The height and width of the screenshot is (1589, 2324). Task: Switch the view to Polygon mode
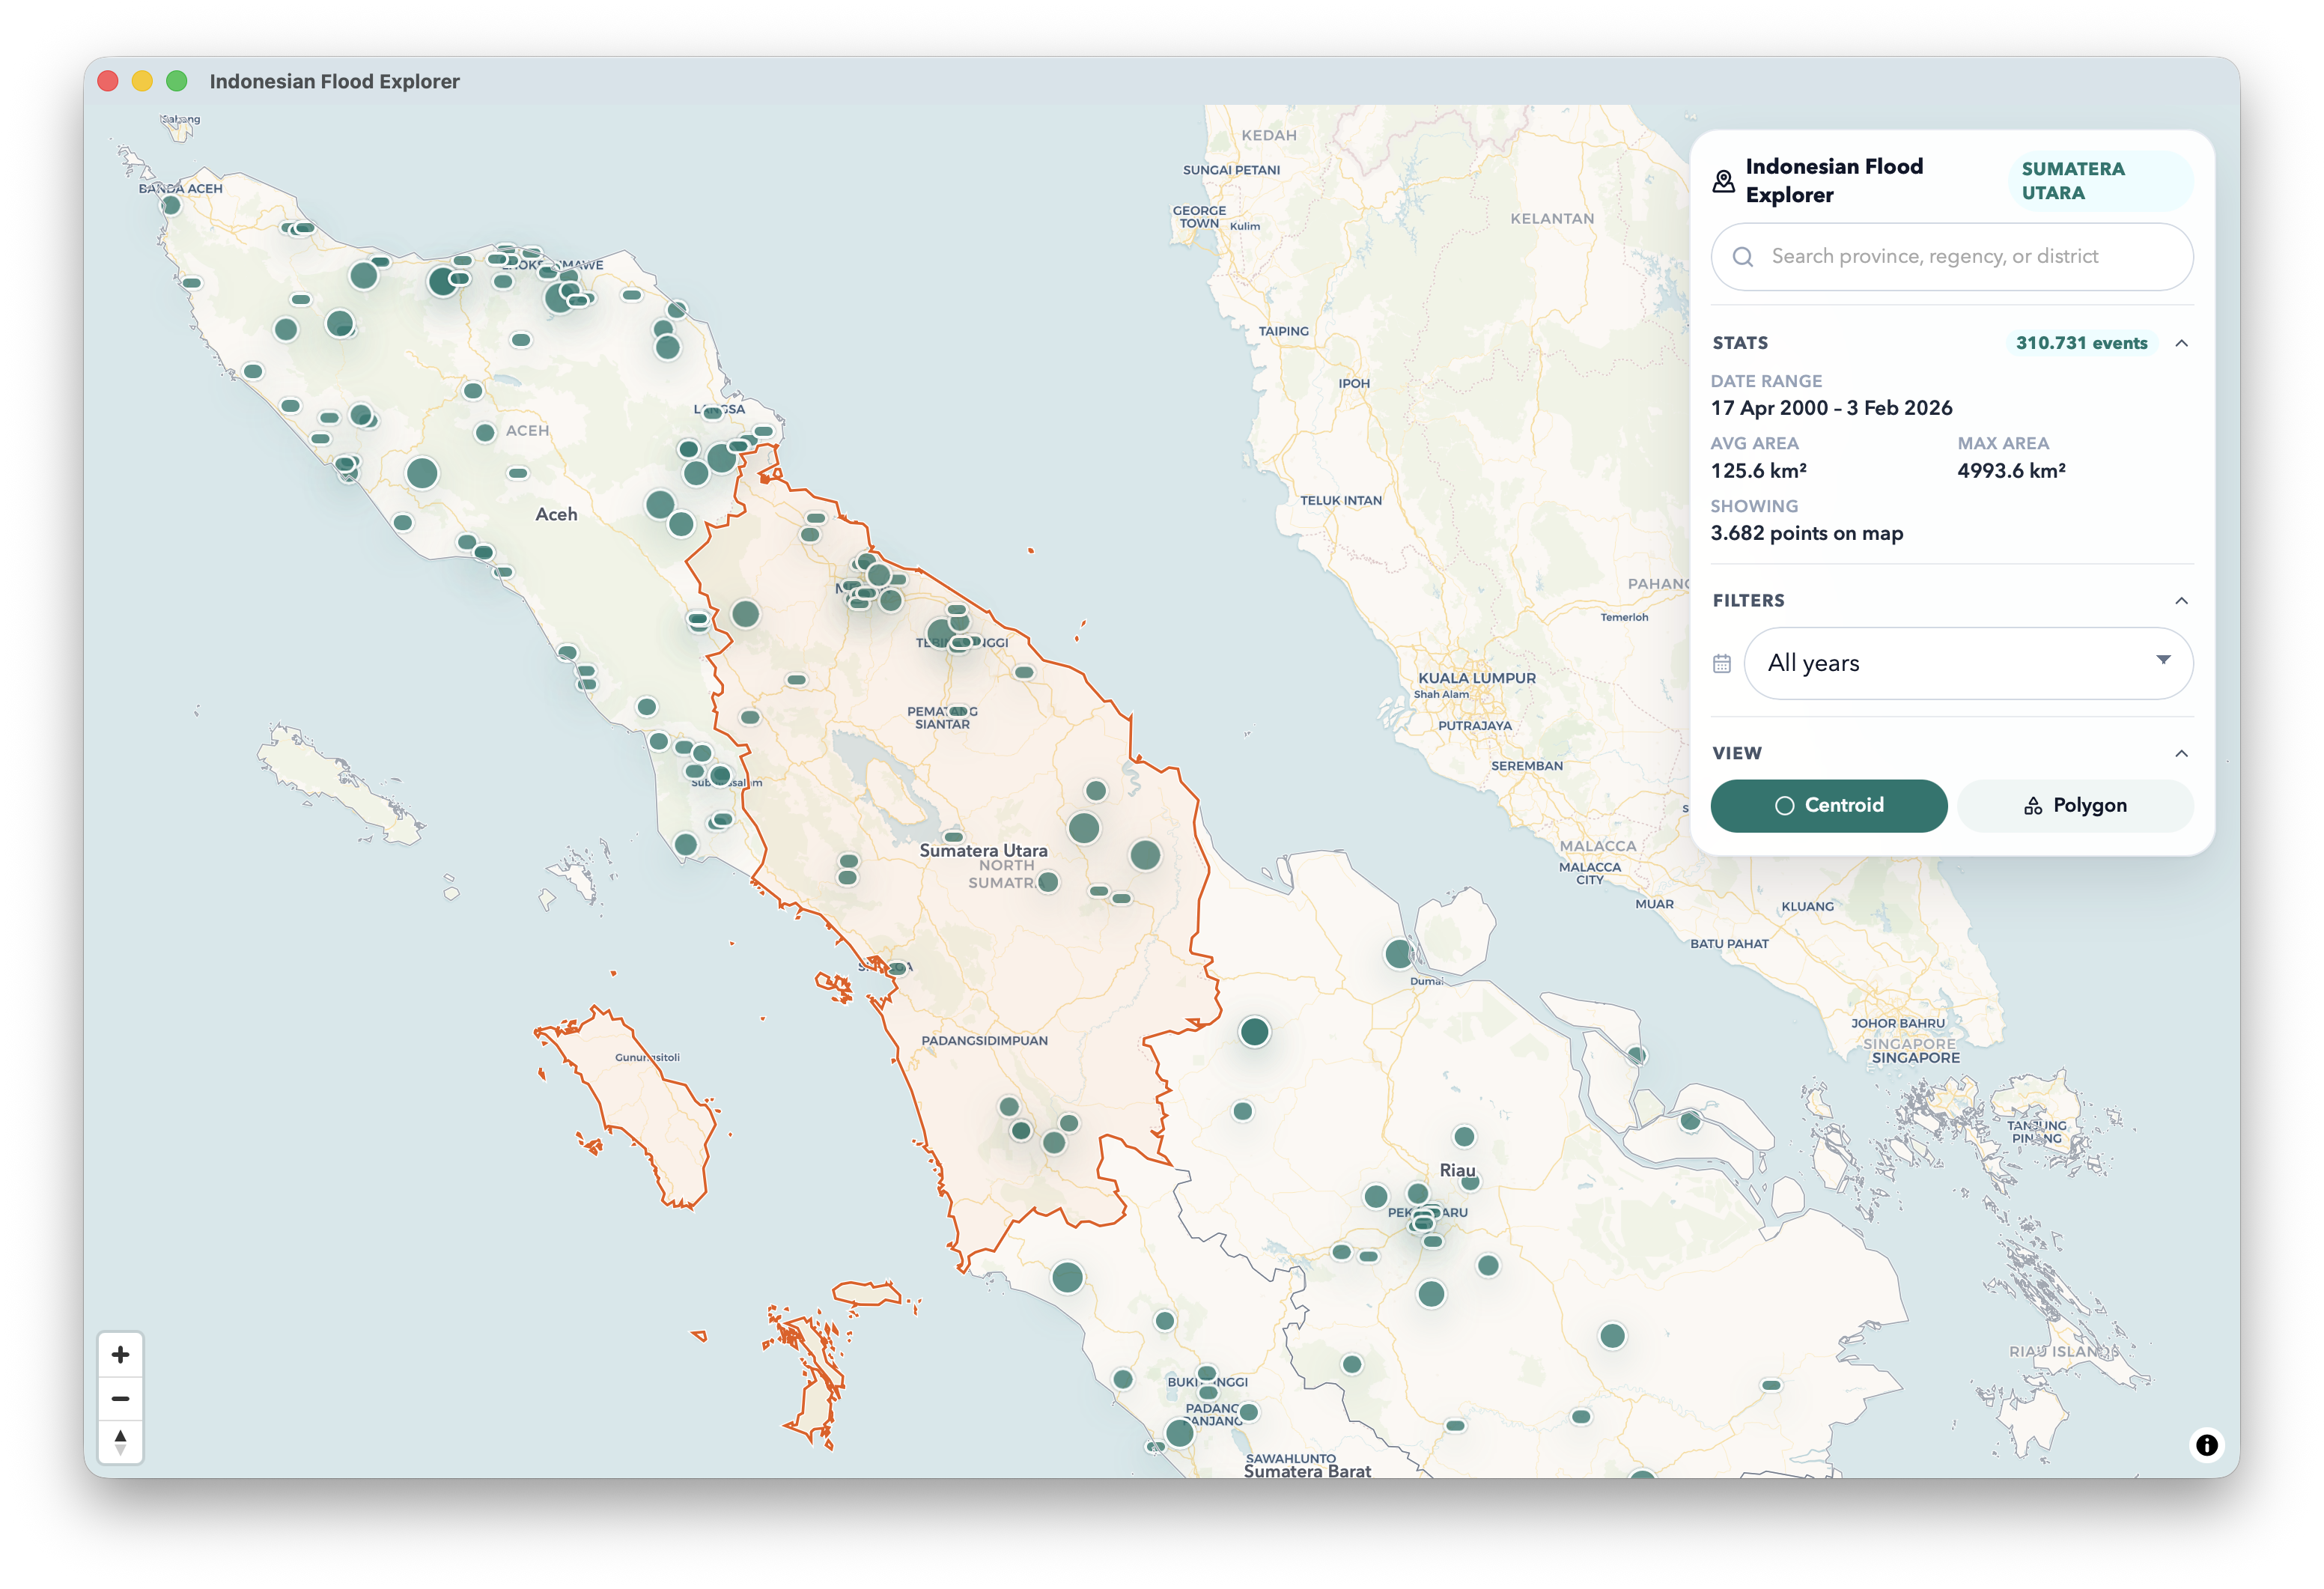[2075, 805]
